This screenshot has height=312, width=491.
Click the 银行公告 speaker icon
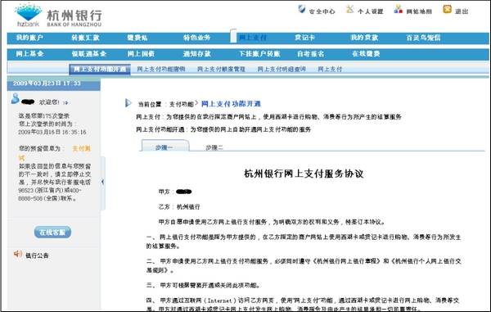(x=17, y=254)
